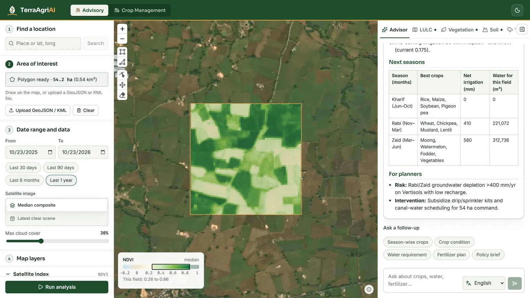This screenshot has width=530, height=298.
Task: Open the Crop Management section
Action: click(140, 10)
